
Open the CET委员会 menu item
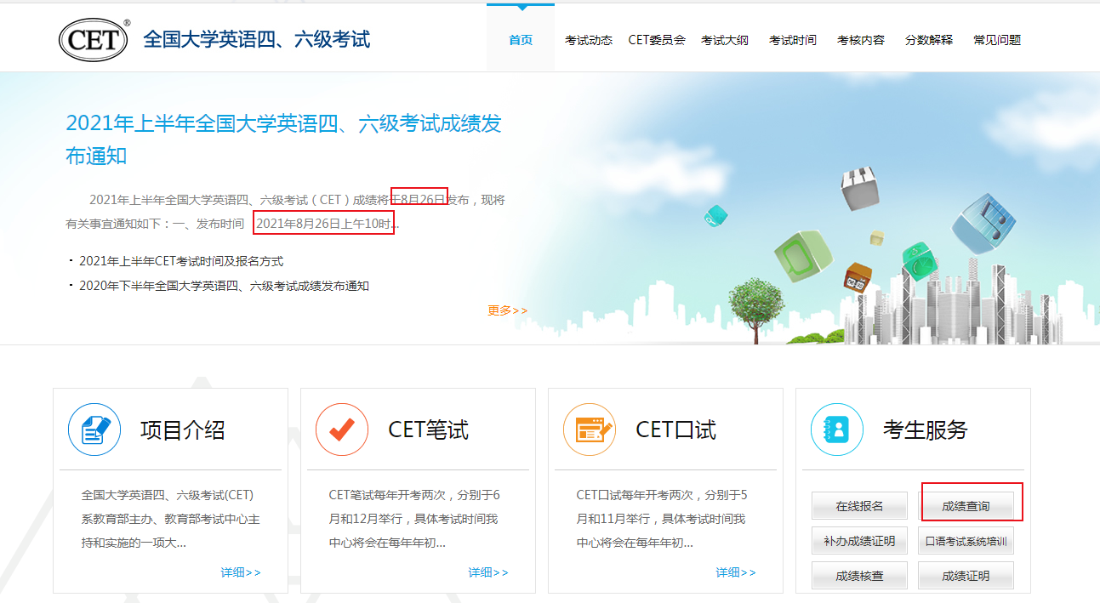(657, 40)
